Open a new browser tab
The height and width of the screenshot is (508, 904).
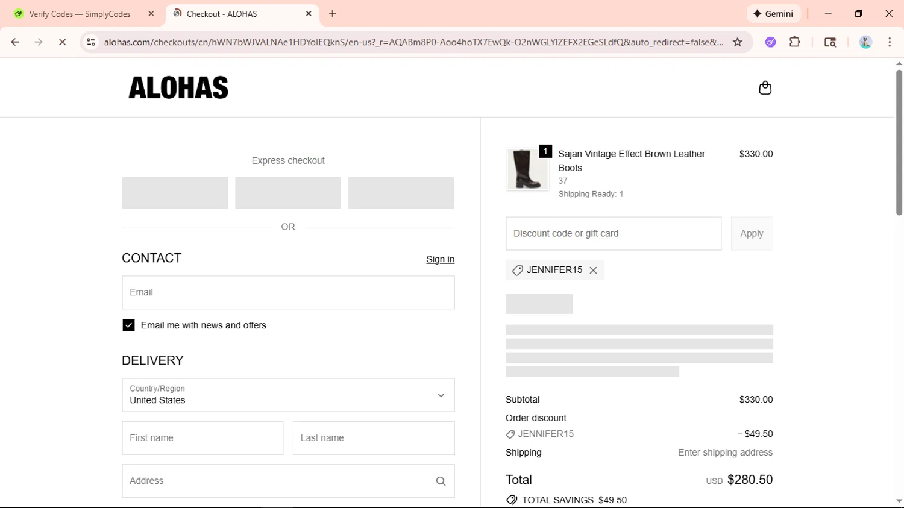pos(333,14)
